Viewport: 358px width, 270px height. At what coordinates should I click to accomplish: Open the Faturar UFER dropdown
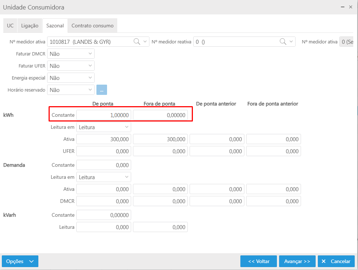click(x=71, y=66)
